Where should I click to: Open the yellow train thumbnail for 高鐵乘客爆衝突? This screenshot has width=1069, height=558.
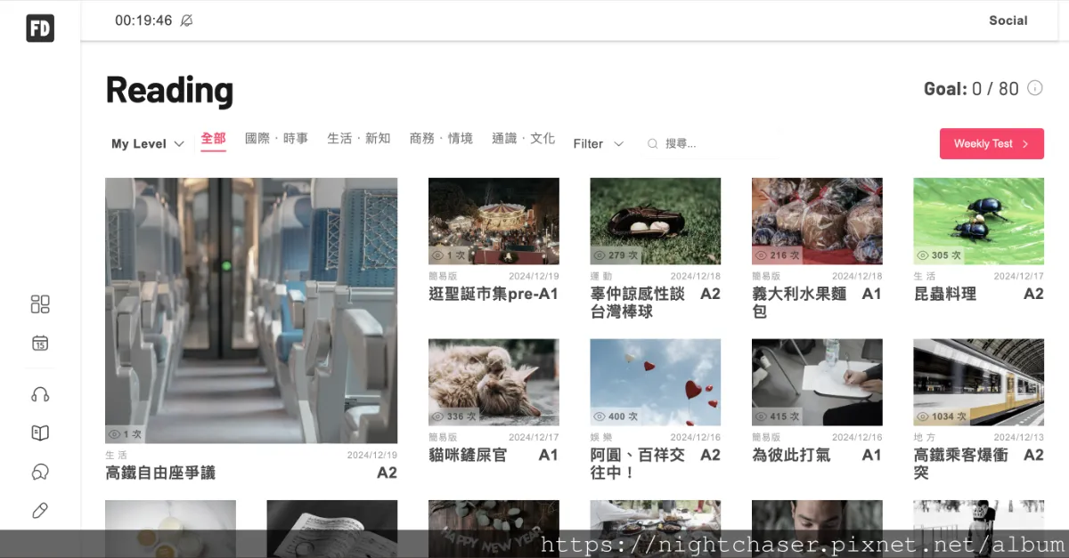pyautogui.click(x=978, y=382)
